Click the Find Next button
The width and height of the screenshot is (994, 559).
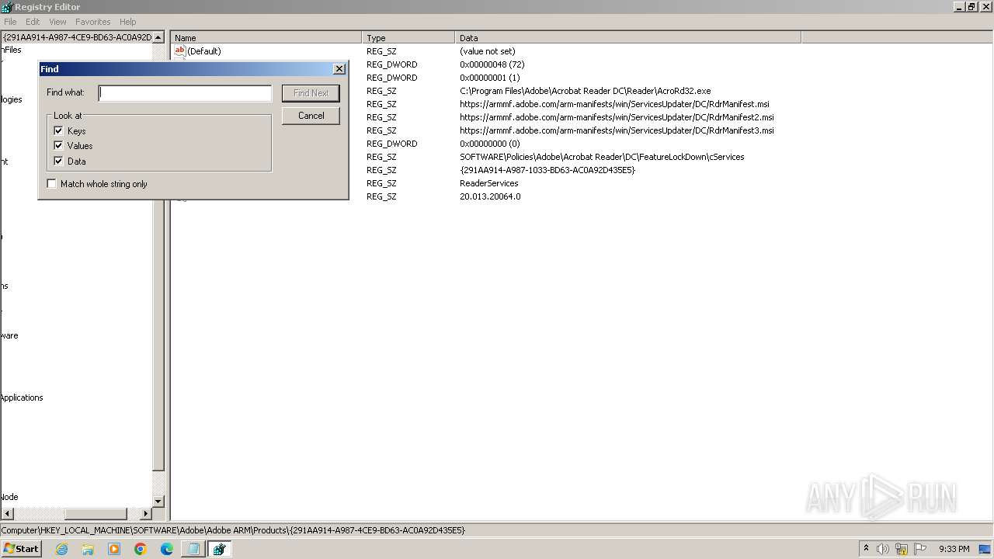click(x=311, y=93)
